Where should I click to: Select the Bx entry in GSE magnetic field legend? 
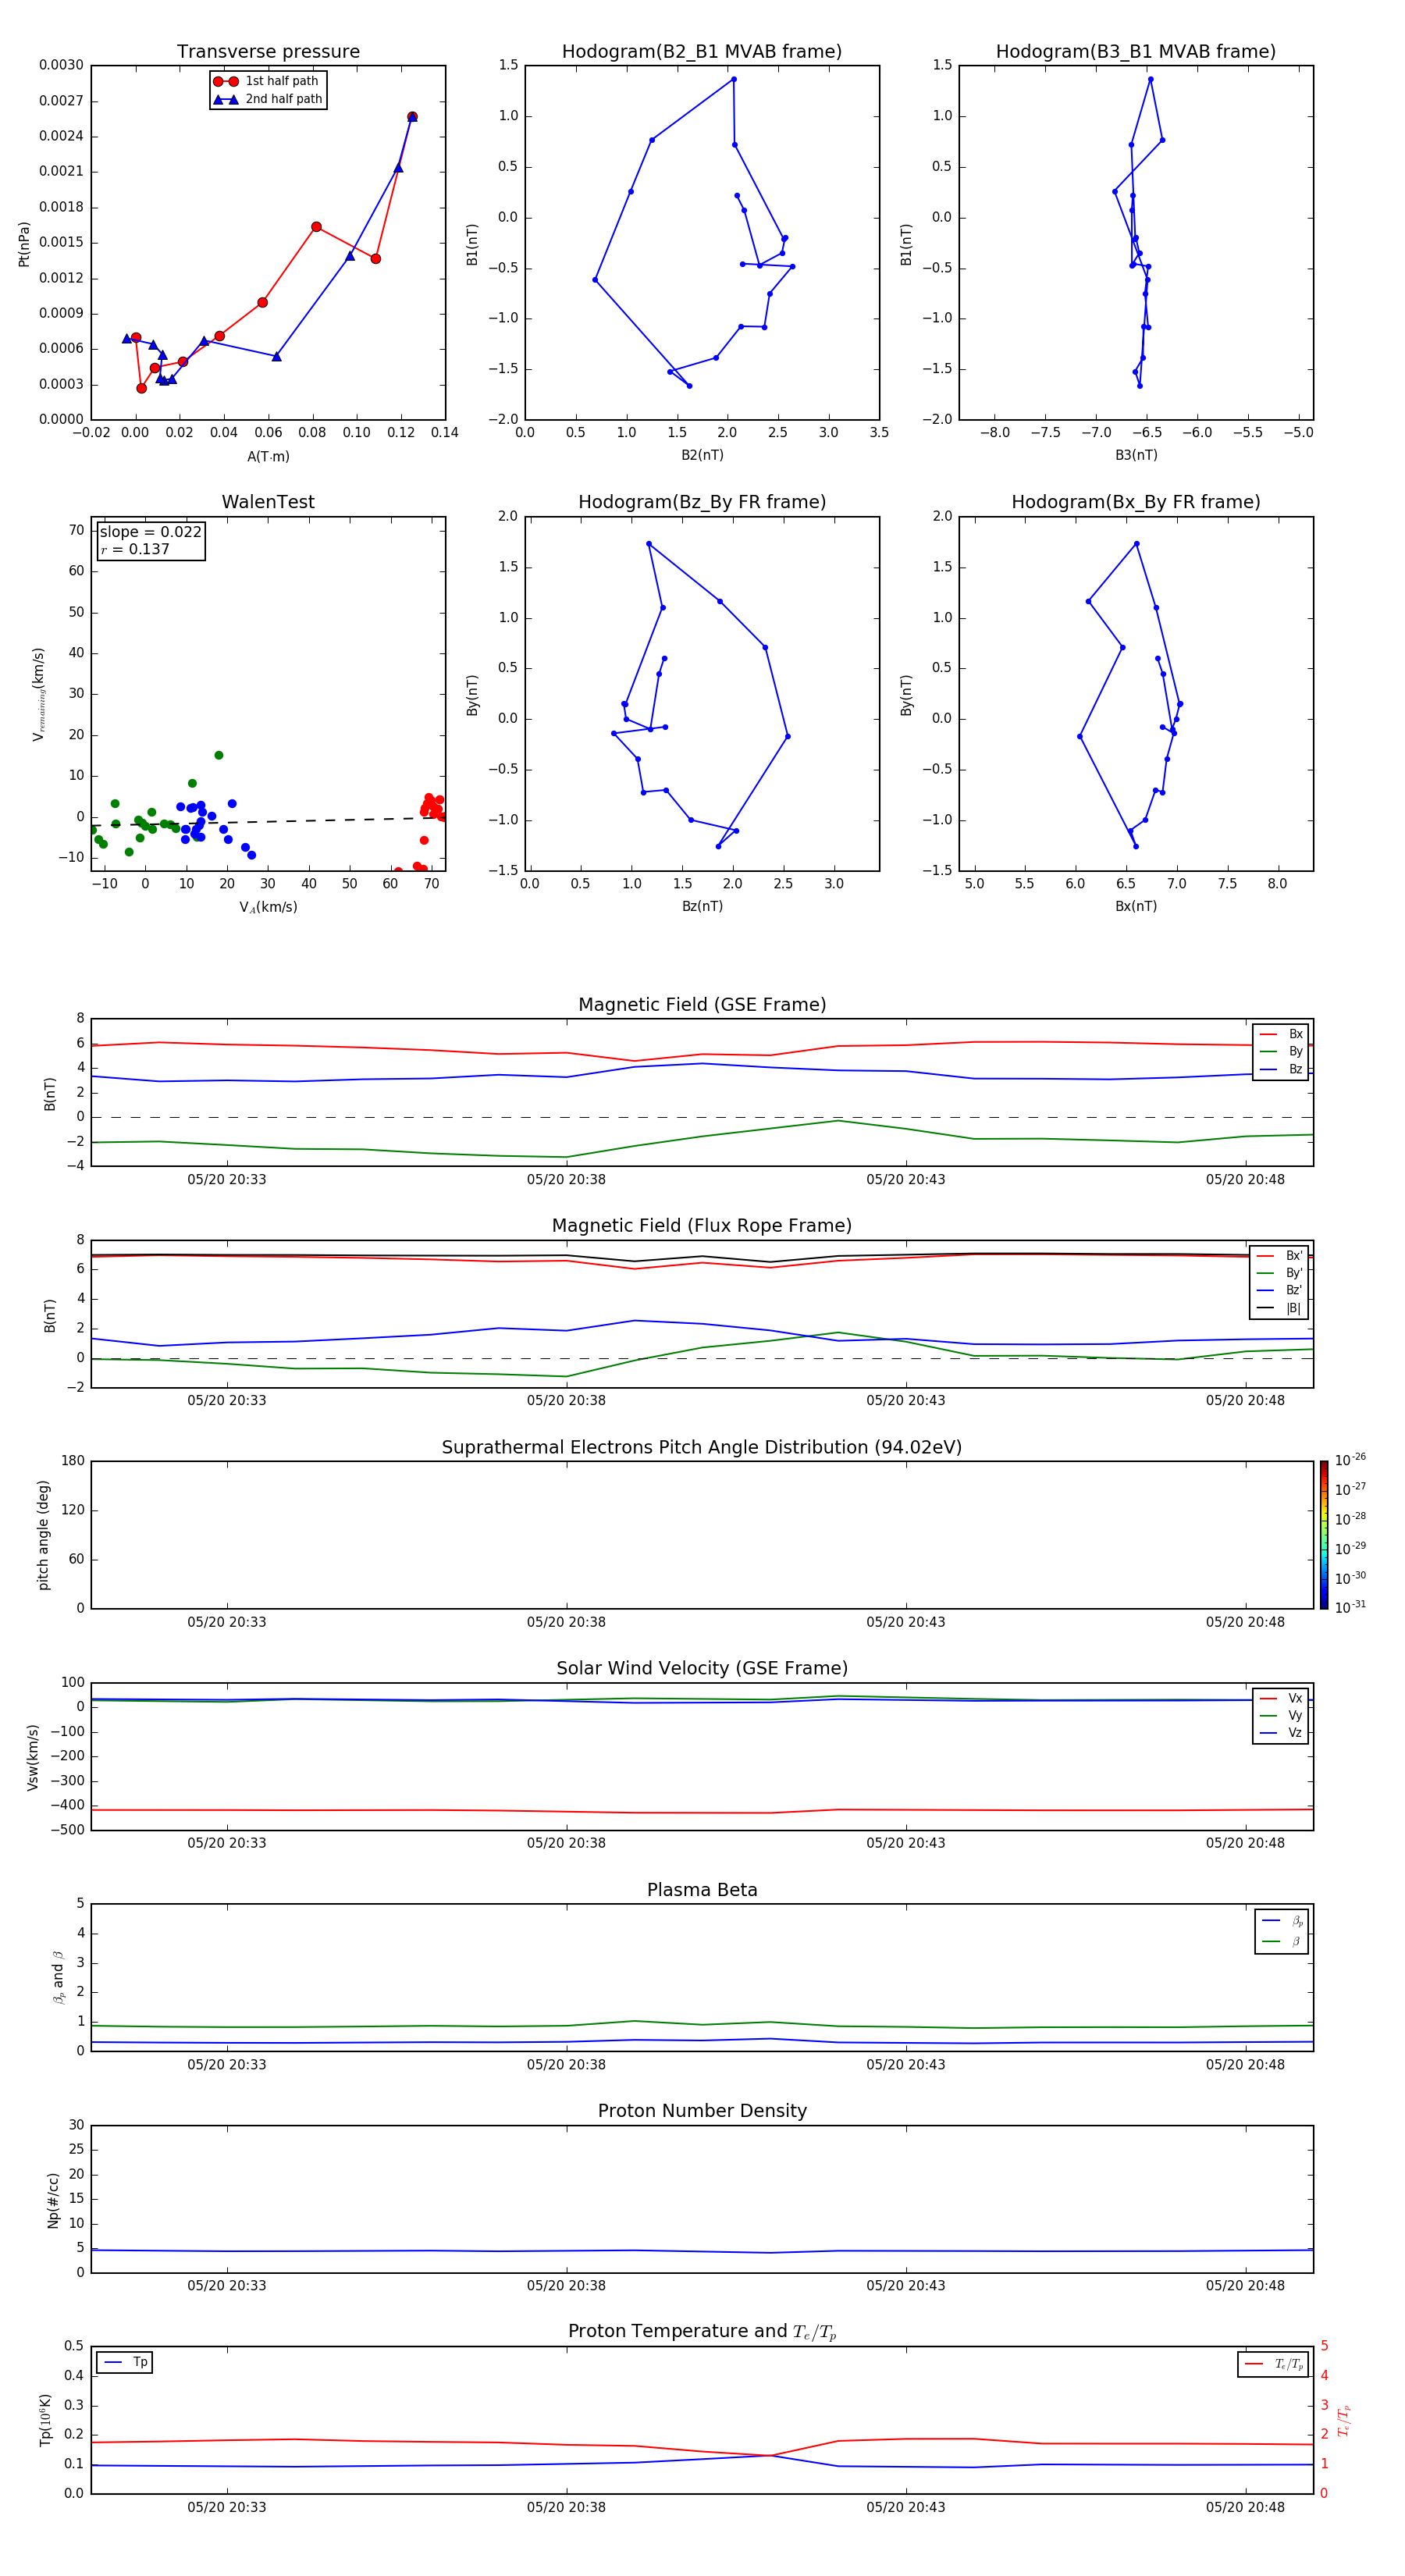coord(1281,1034)
